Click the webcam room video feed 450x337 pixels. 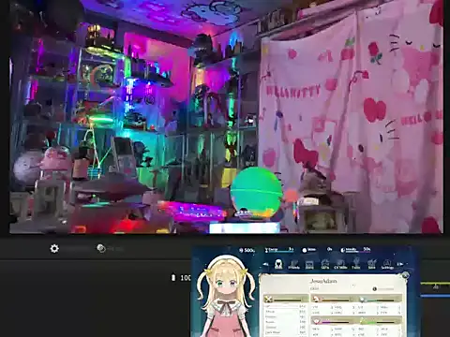[226, 116]
